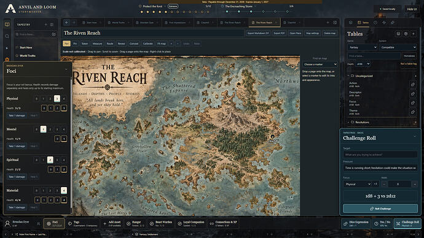The height and width of the screenshot is (238, 424).
Task: Set Spiritual health box to 1
Action: pyautogui.click(x=57, y=169)
